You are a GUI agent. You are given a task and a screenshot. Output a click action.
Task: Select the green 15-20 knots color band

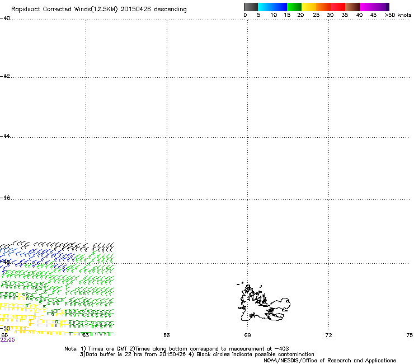click(294, 7)
